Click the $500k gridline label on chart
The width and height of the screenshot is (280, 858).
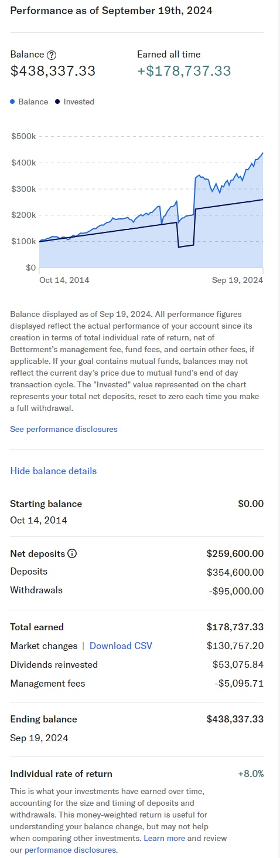click(23, 136)
